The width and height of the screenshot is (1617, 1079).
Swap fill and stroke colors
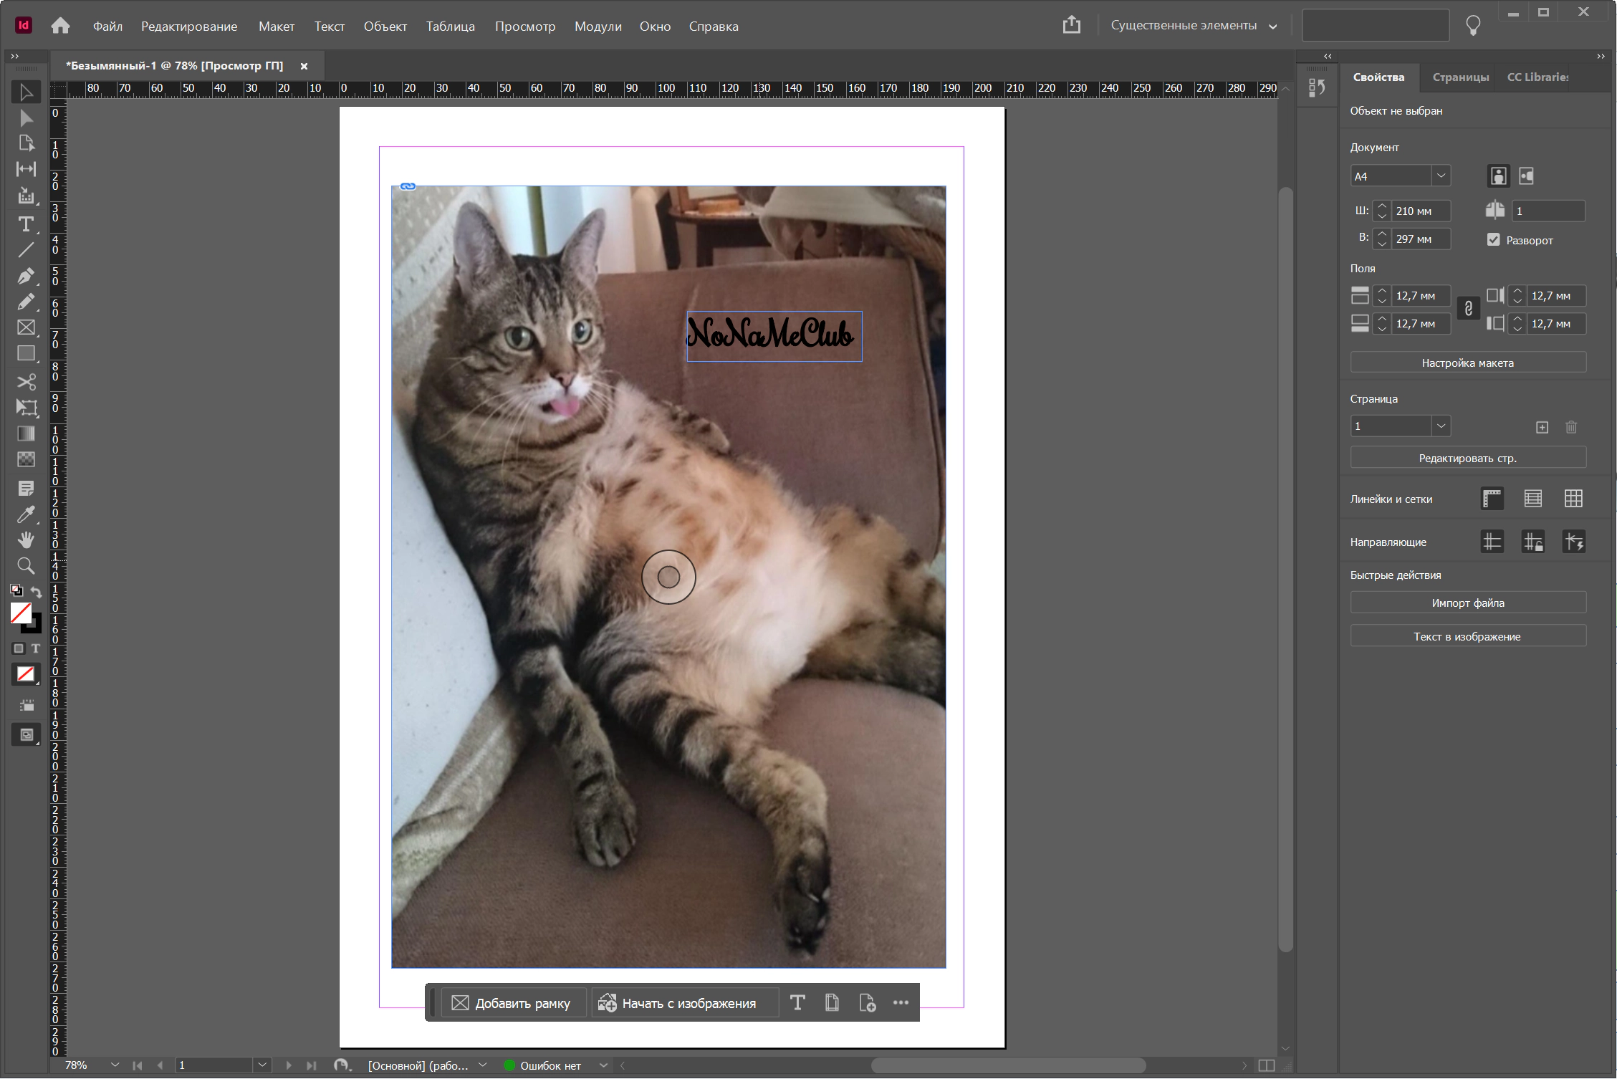coord(36,592)
